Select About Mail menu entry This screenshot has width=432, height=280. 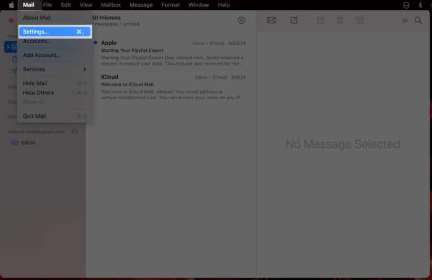[55, 18]
